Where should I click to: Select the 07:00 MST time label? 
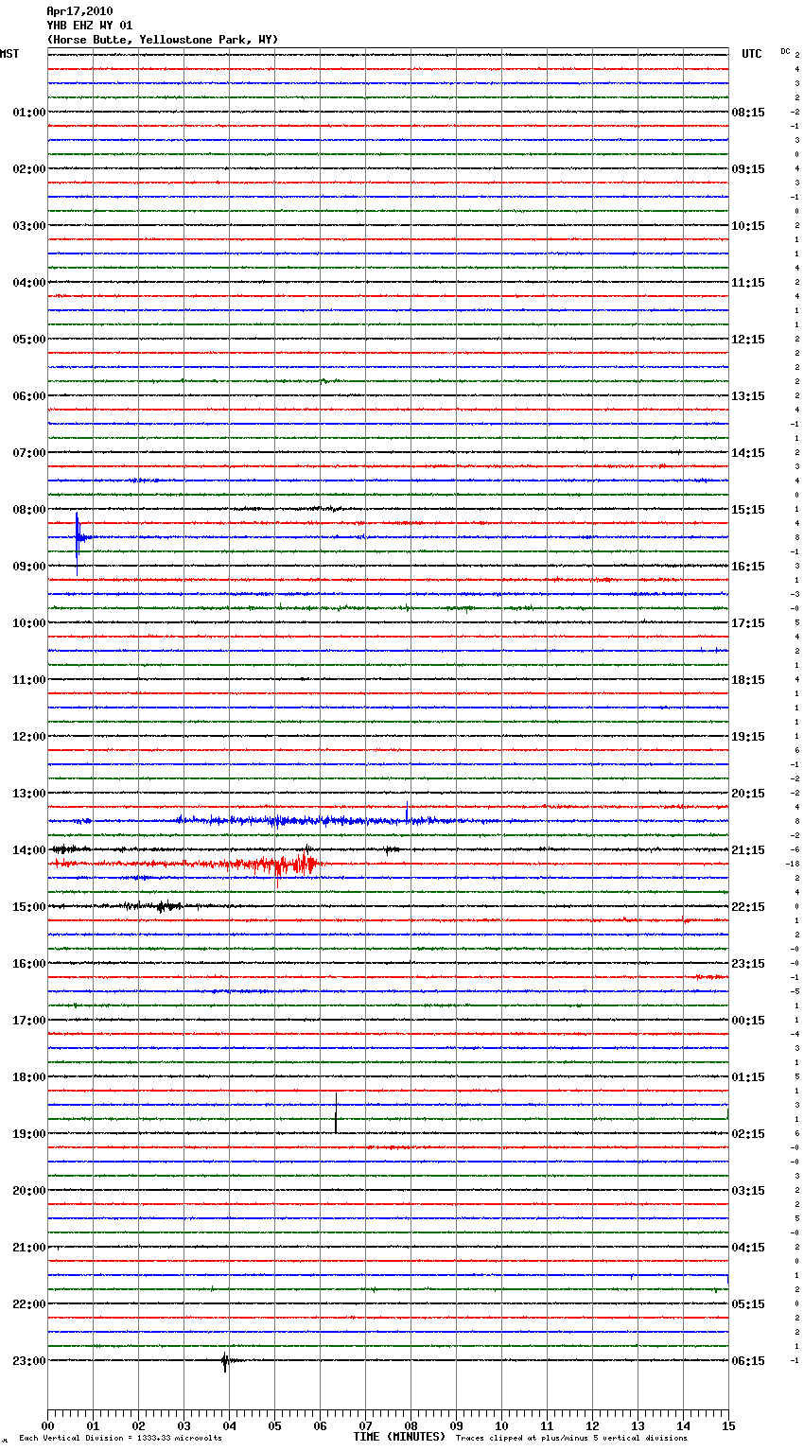tap(28, 453)
